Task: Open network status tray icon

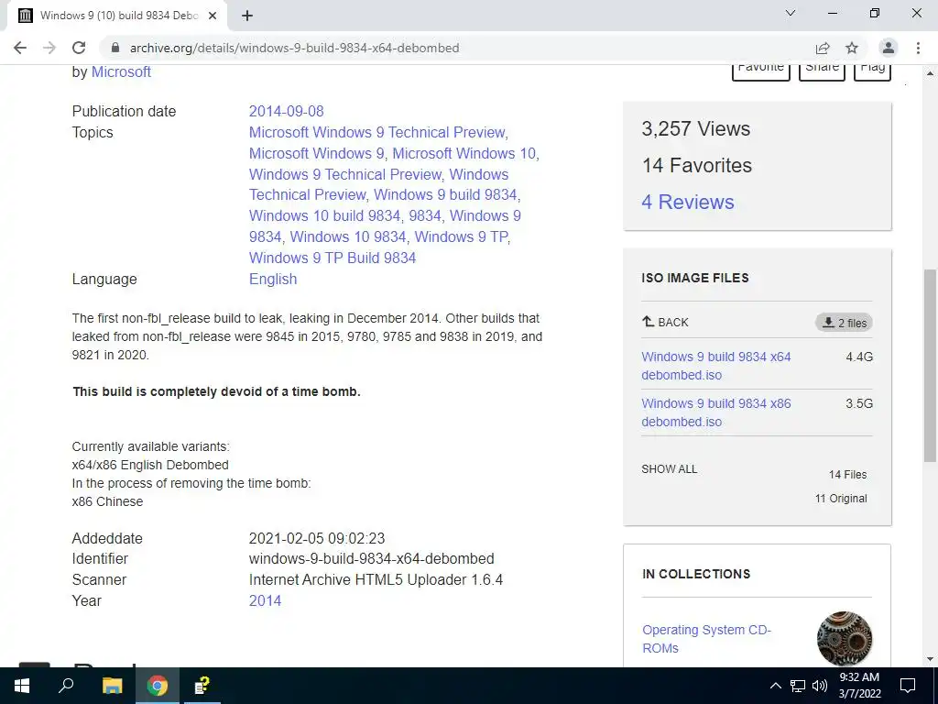Action: coord(798,686)
